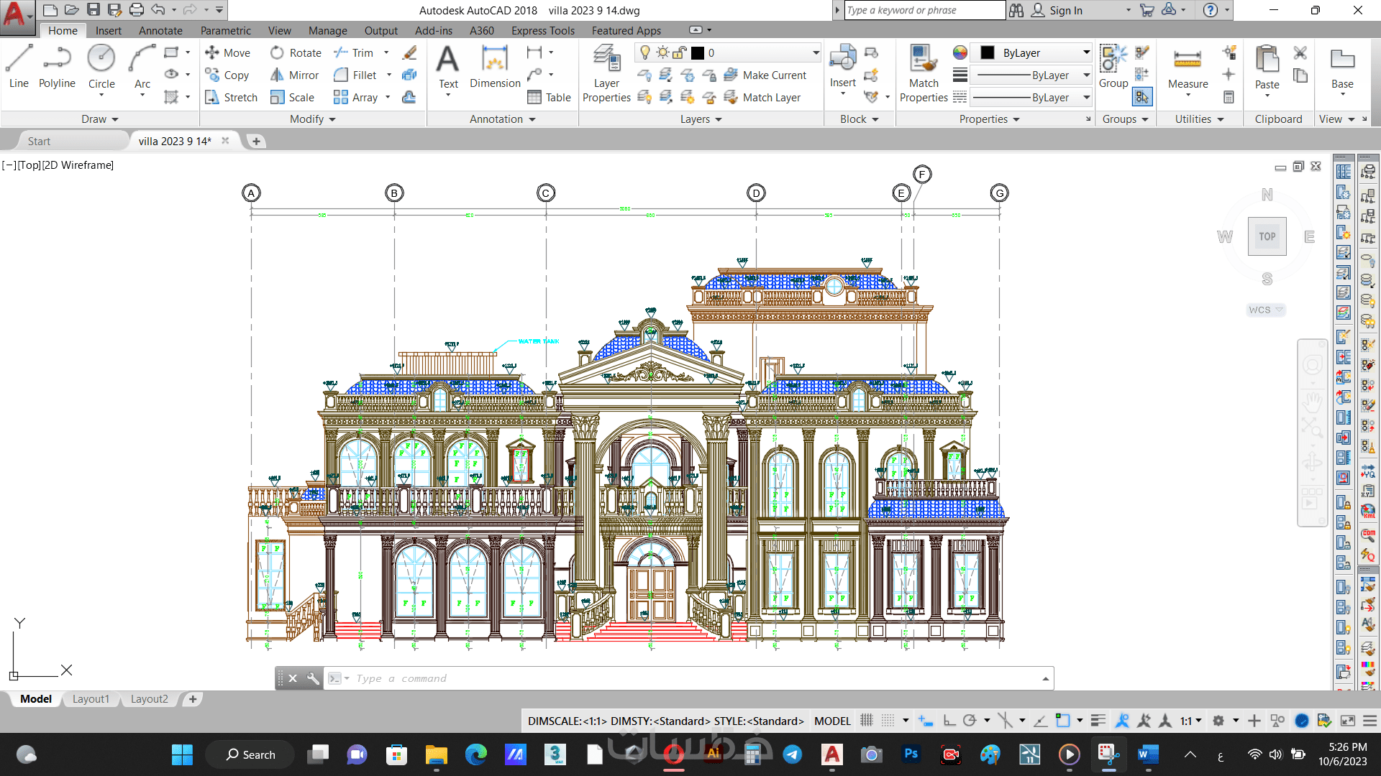
Task: Activate the Trim tool
Action: coord(354,53)
